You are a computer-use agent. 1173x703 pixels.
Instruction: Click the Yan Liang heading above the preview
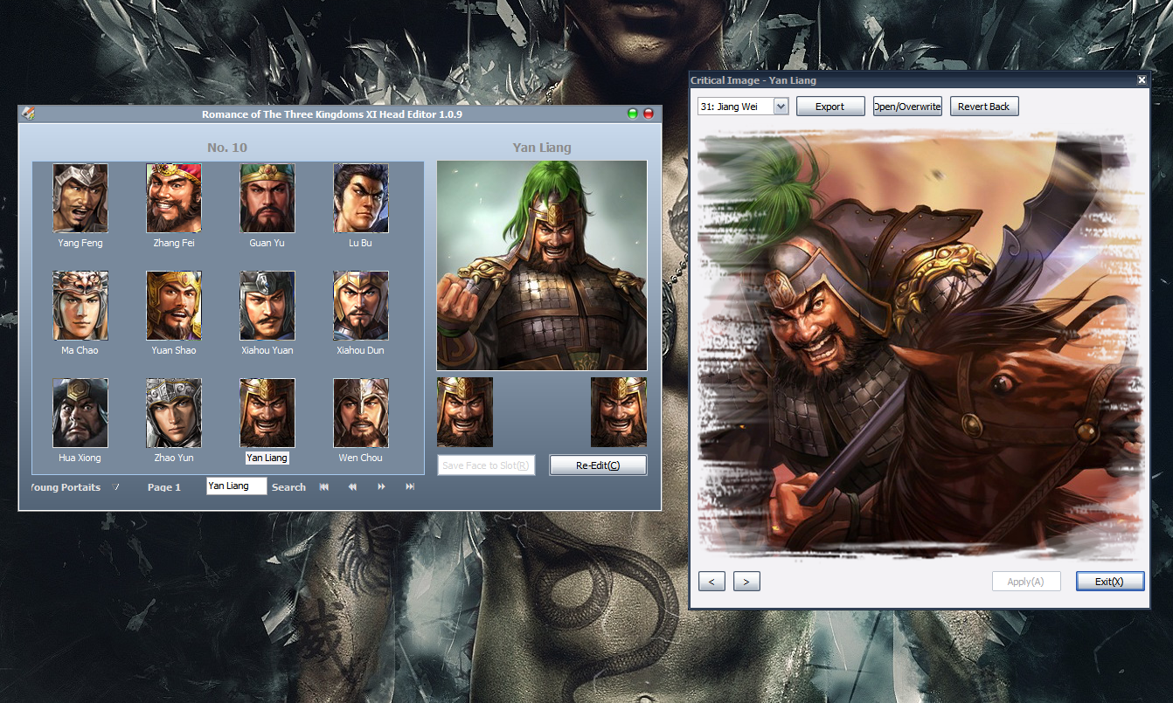tap(542, 148)
